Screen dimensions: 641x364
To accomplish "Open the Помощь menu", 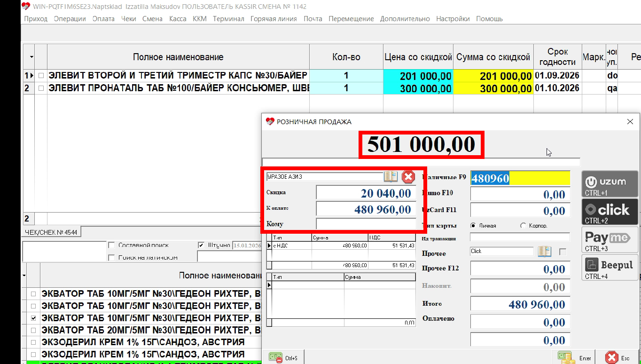I will coord(489,19).
